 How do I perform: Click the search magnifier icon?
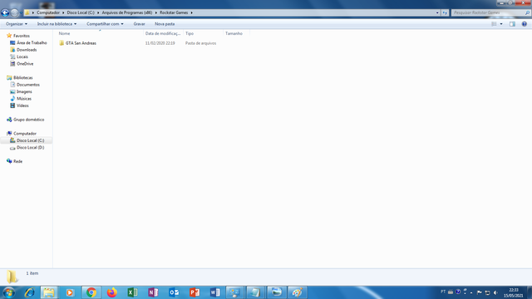point(527,13)
